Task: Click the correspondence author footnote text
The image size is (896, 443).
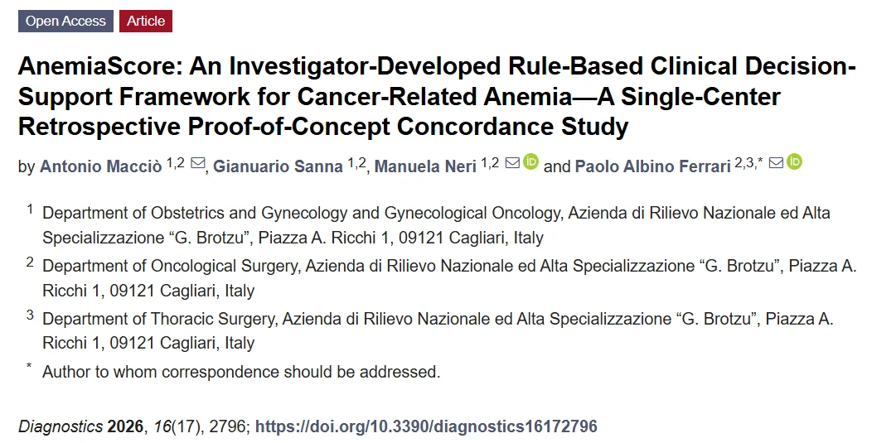Action: point(241,373)
